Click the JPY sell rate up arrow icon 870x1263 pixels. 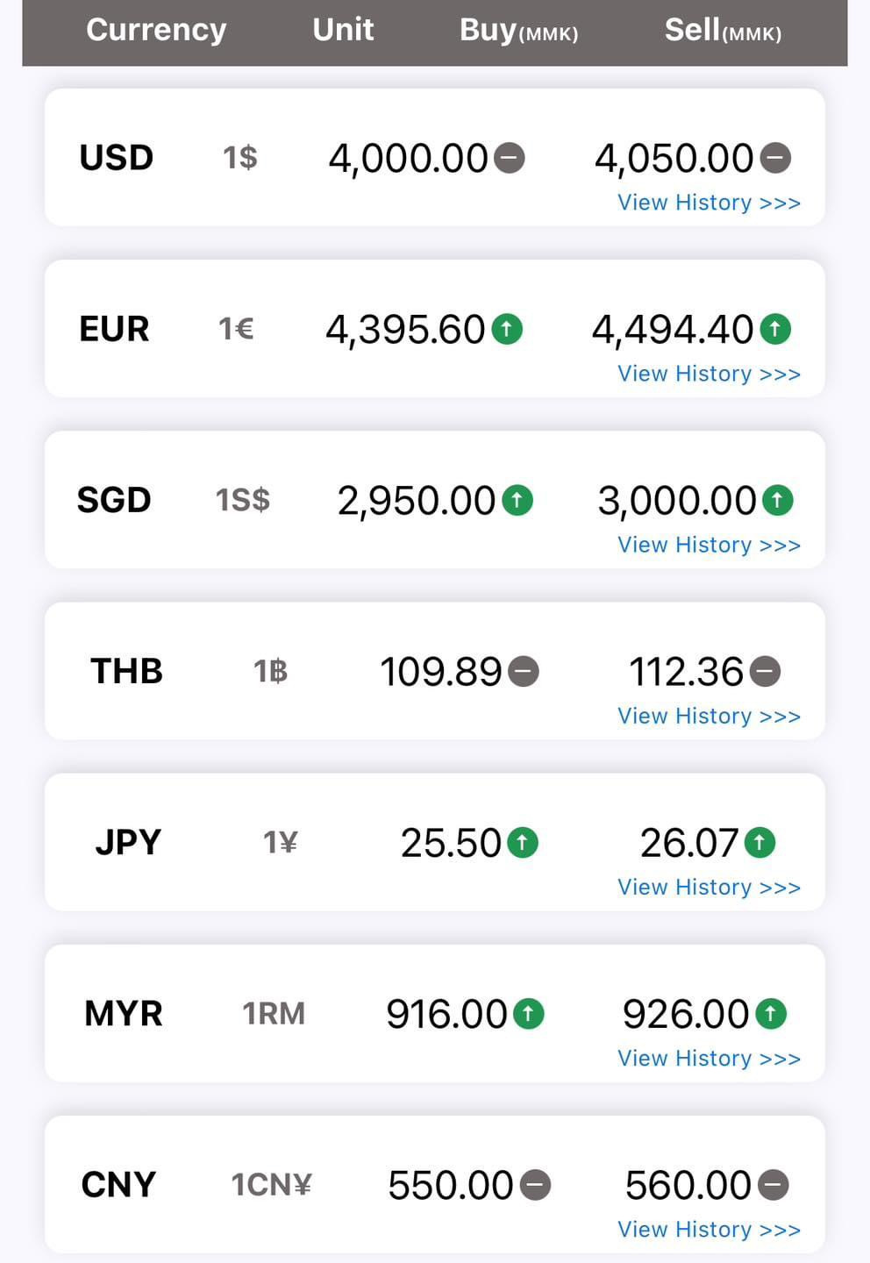pyautogui.click(x=759, y=843)
